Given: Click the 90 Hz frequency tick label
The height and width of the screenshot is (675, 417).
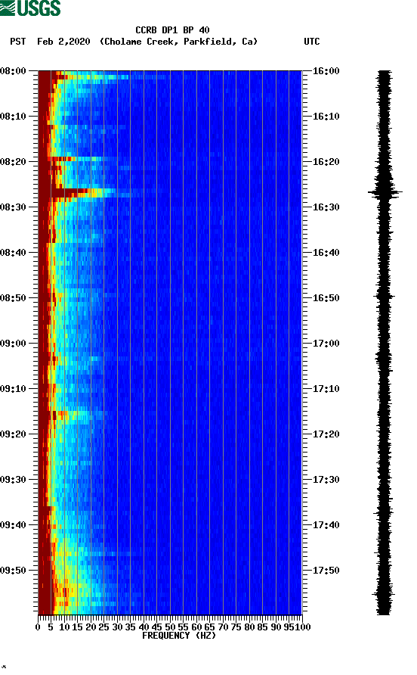Looking at the screenshot, I should click(276, 627).
